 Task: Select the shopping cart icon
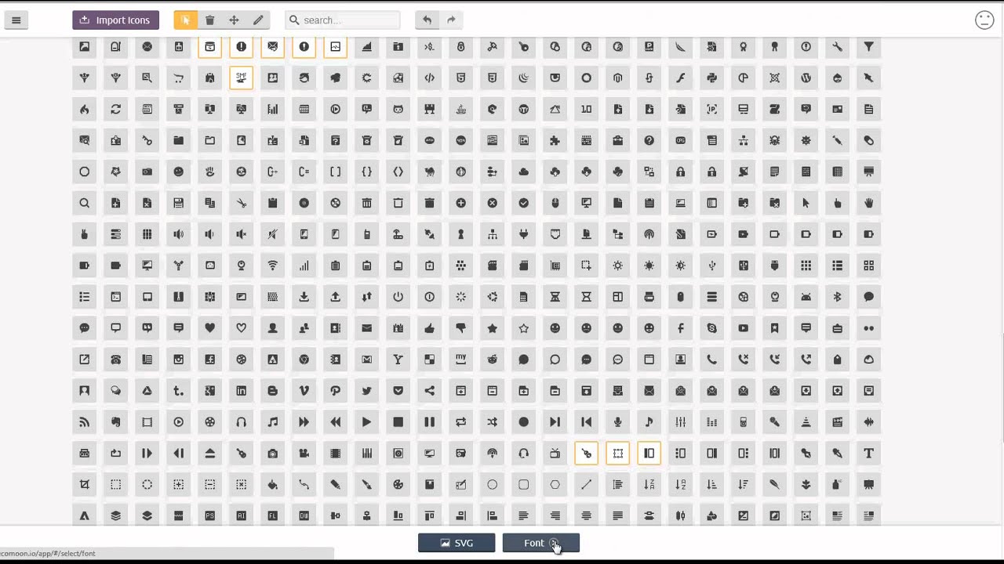click(178, 78)
